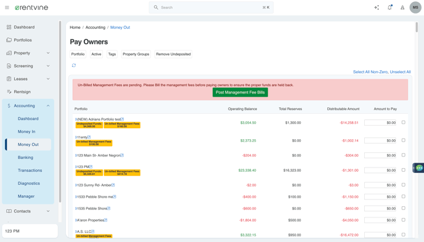The height and width of the screenshot is (242, 424).
Task: Check the 1533 Pebble Shore me checkbox
Action: coord(404,196)
